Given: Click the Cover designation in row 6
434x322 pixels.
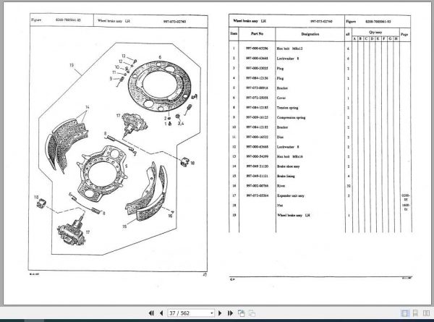Looking at the screenshot, I should pos(281,98).
